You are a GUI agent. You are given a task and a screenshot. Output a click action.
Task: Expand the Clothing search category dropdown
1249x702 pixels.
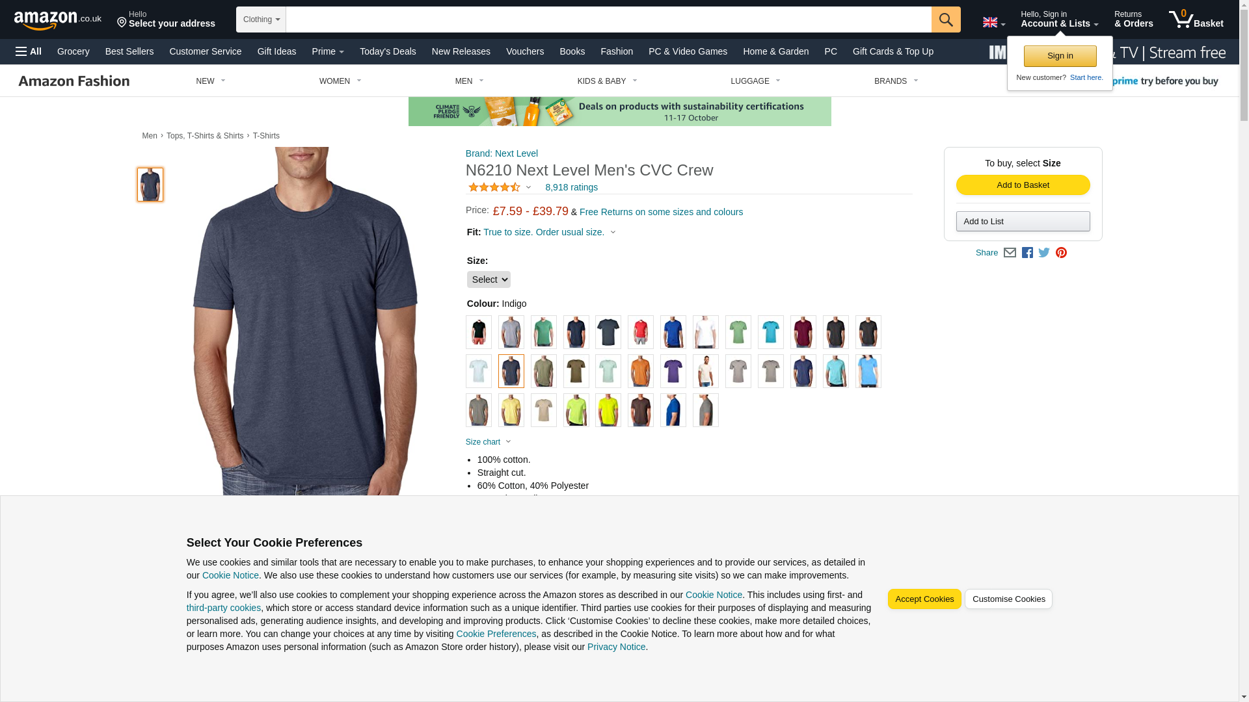click(261, 19)
